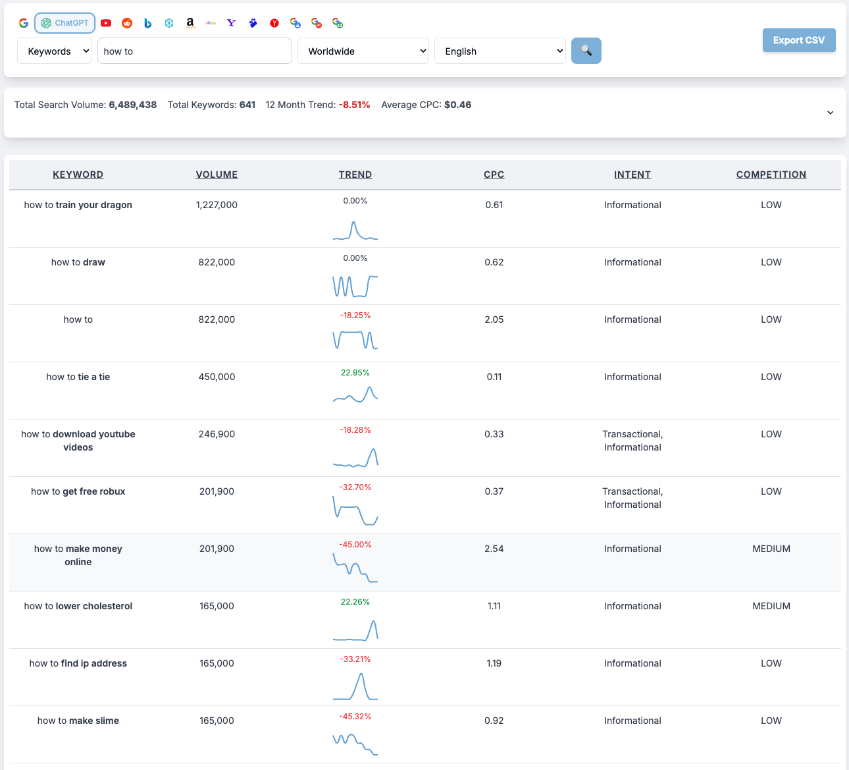Select the Reddit source icon
The image size is (849, 770).
[x=126, y=22]
